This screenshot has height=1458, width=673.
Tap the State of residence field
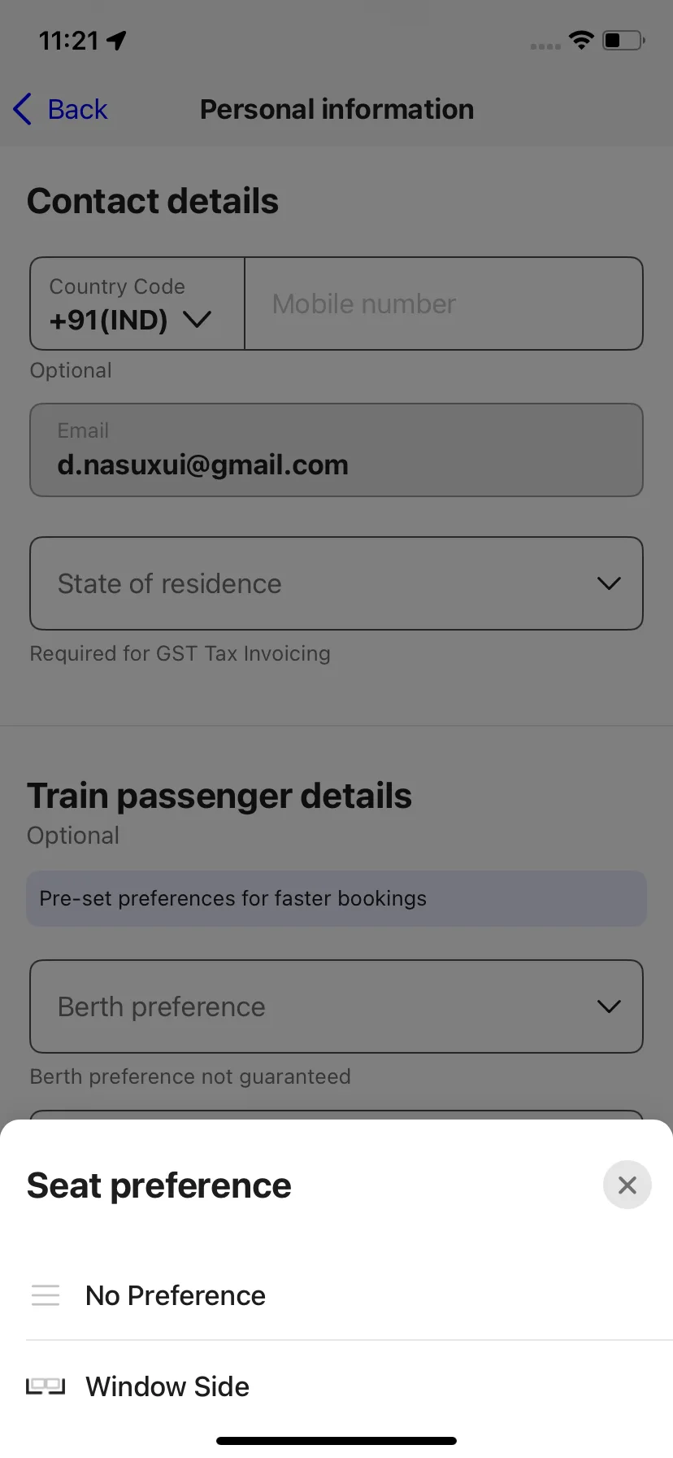pyautogui.click(x=336, y=583)
